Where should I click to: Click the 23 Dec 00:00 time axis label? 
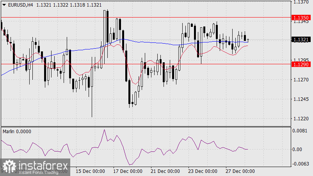point(203,171)
